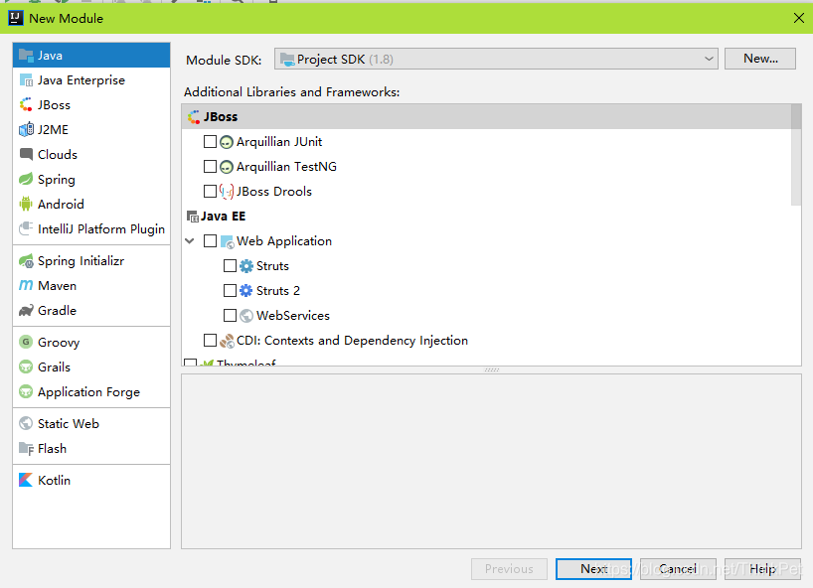Click the Android robot icon
Viewport: 813px width, 588px height.
coord(26,205)
